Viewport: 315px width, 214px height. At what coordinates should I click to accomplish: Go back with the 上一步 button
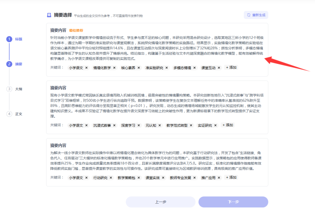click(160, 202)
